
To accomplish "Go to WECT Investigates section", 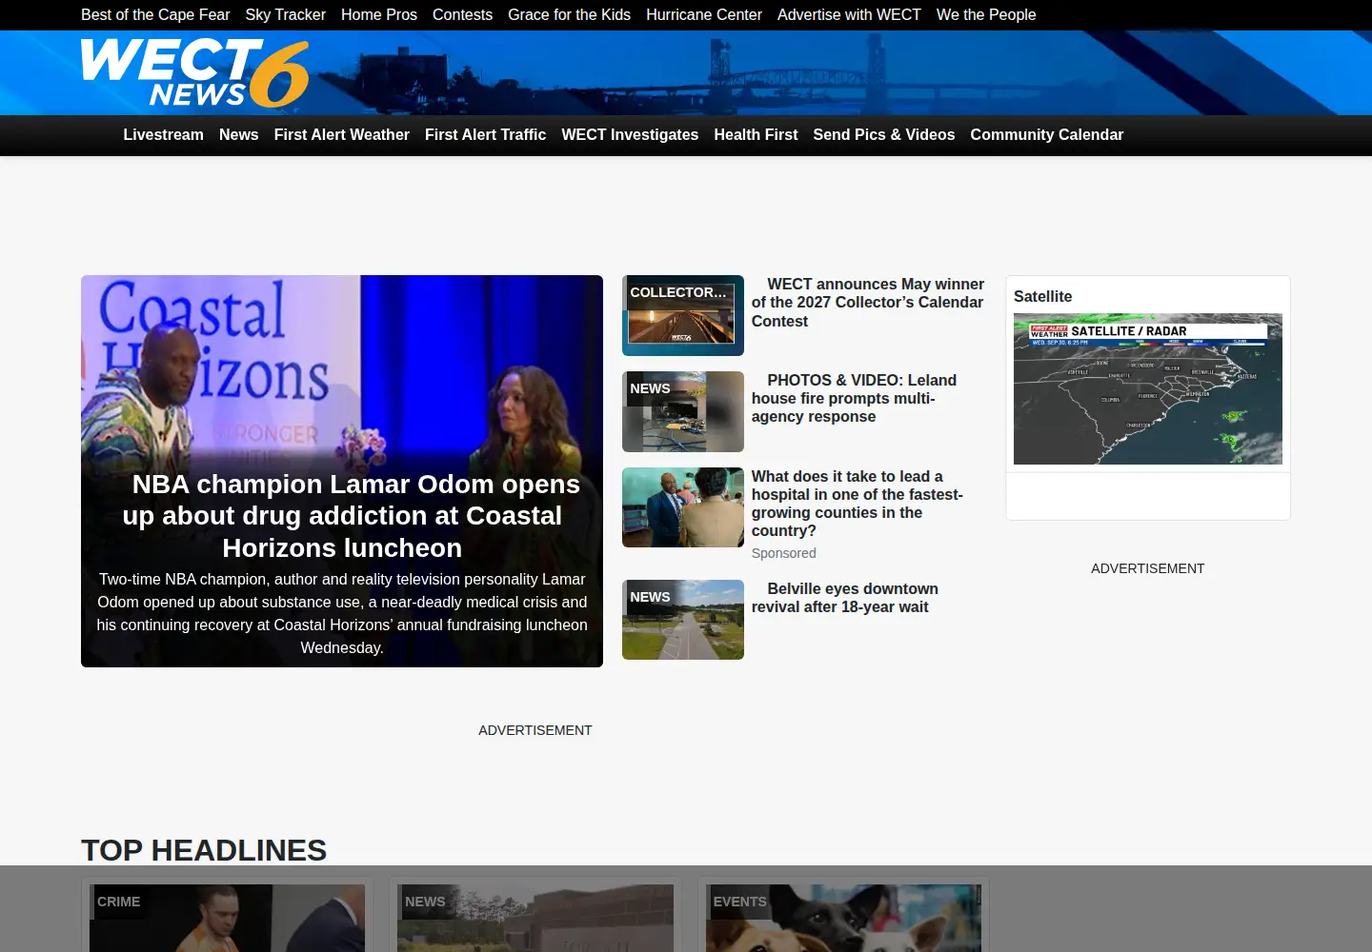I will (x=630, y=135).
